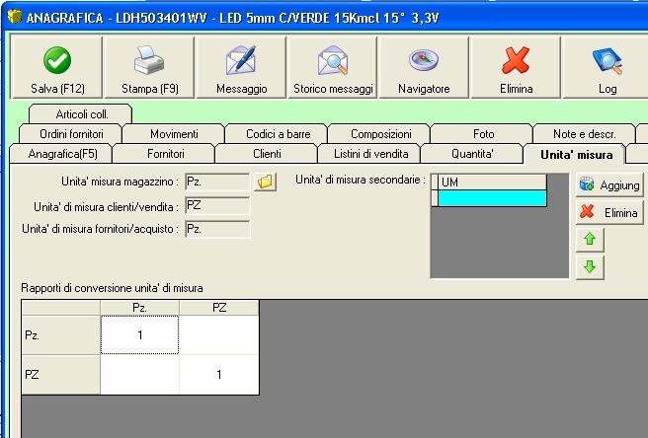Screen dimensions: 648x438
Task: Click the UM column header
Action: click(x=492, y=182)
